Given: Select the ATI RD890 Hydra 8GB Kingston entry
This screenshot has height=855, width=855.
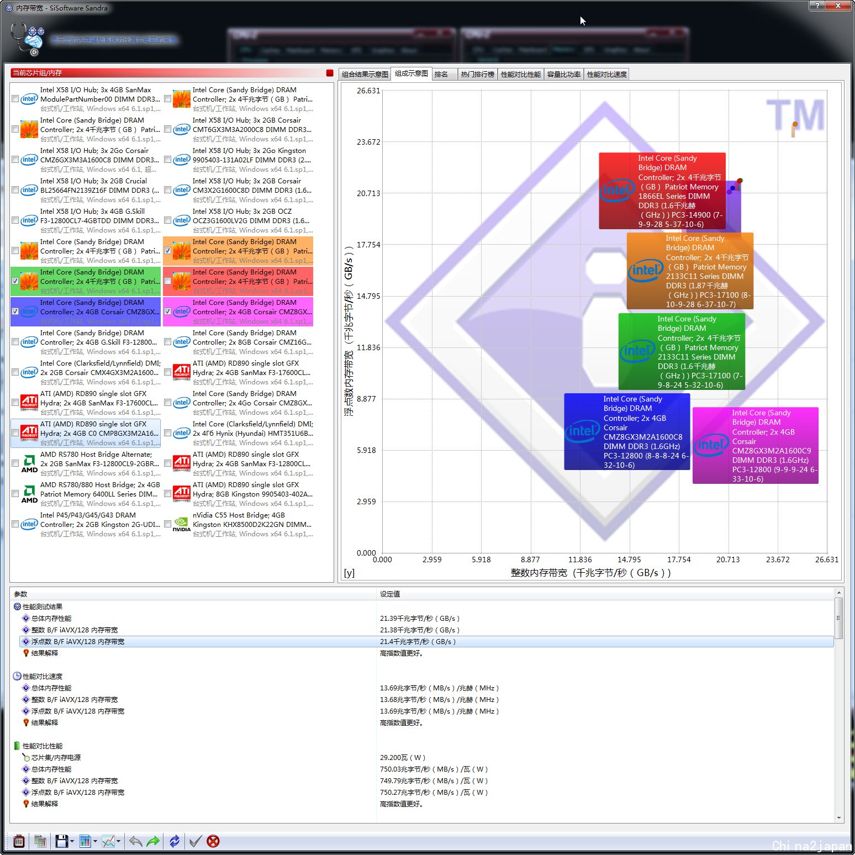Looking at the screenshot, I should coord(239,494).
